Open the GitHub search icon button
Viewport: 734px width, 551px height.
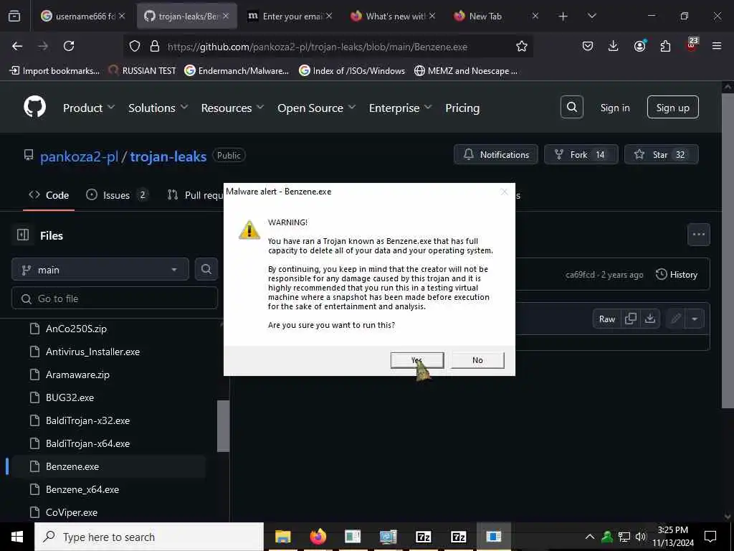[571, 108]
